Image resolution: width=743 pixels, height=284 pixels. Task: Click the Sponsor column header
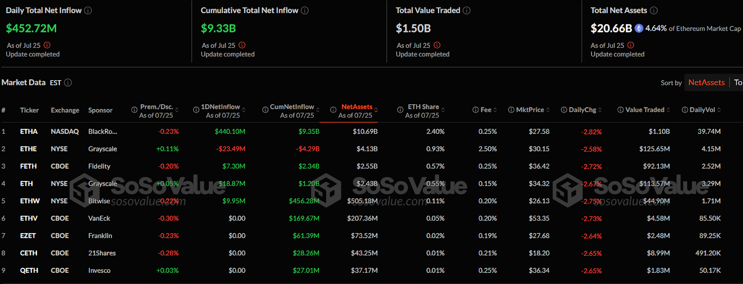(100, 110)
